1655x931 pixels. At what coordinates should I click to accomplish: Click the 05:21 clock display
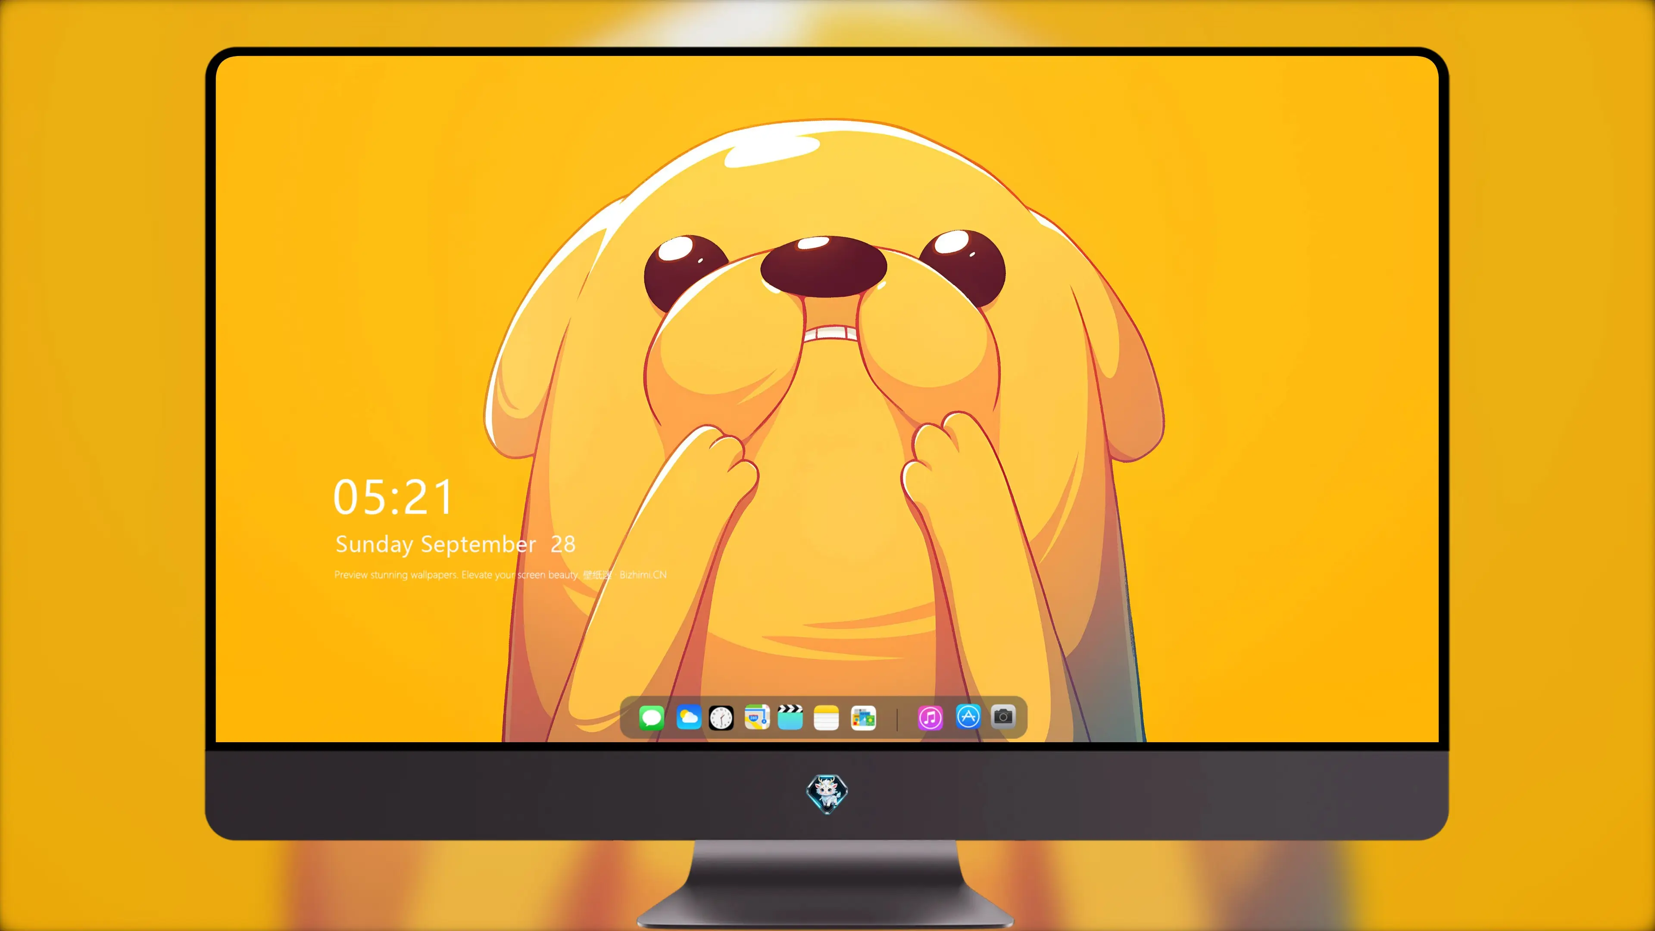(393, 497)
